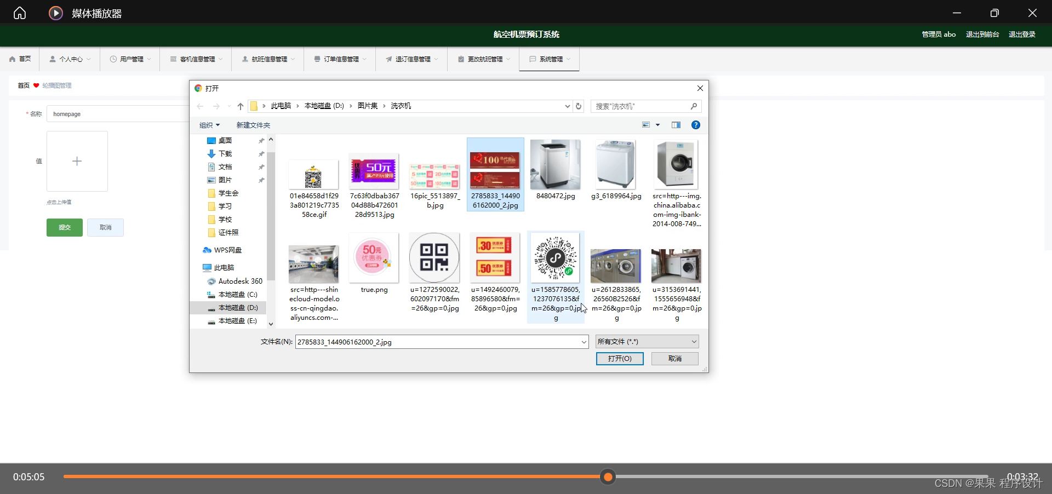Viewport: 1052px width, 494px height.
Task: Open the 桌面 desktop quick access folder
Action: pyautogui.click(x=225, y=141)
